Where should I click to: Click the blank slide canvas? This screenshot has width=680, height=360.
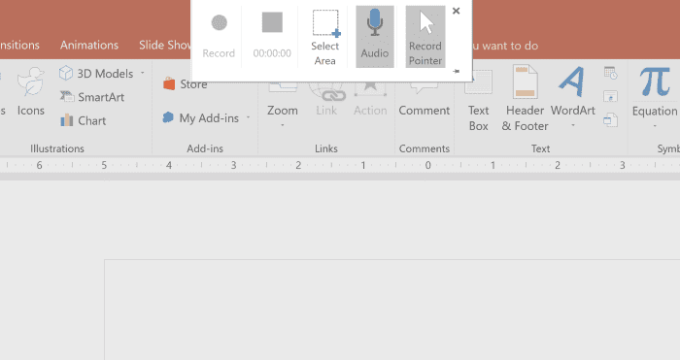point(392,310)
